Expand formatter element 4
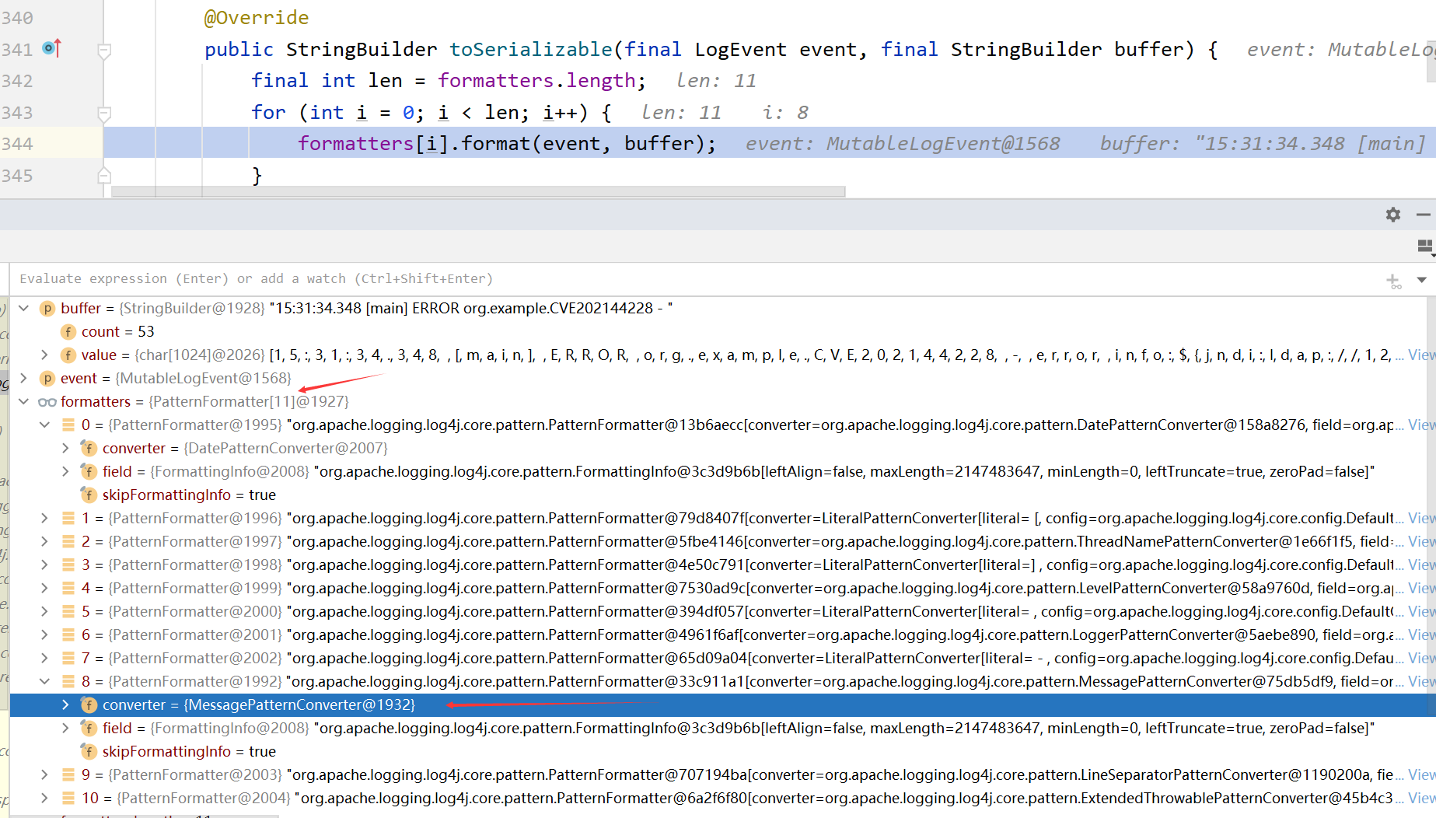 coord(44,588)
